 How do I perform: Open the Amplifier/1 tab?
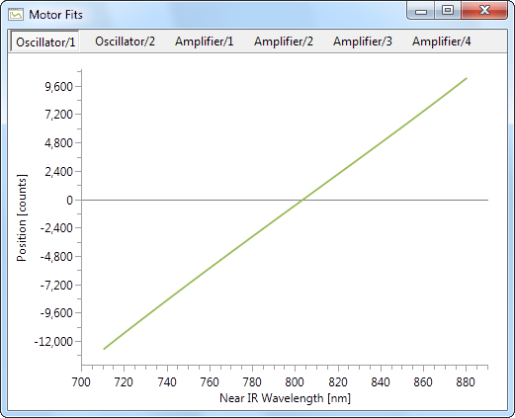[x=205, y=42]
